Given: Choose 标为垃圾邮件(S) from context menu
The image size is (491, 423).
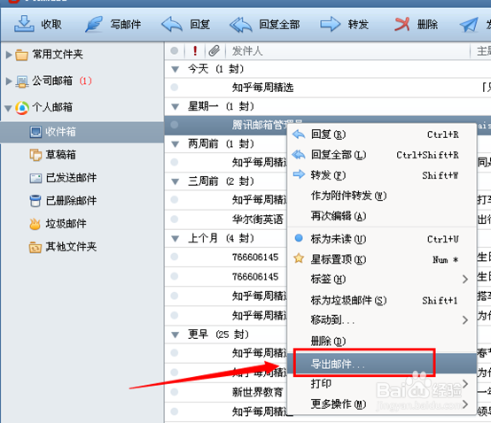Looking at the screenshot, I should (x=382, y=301).
